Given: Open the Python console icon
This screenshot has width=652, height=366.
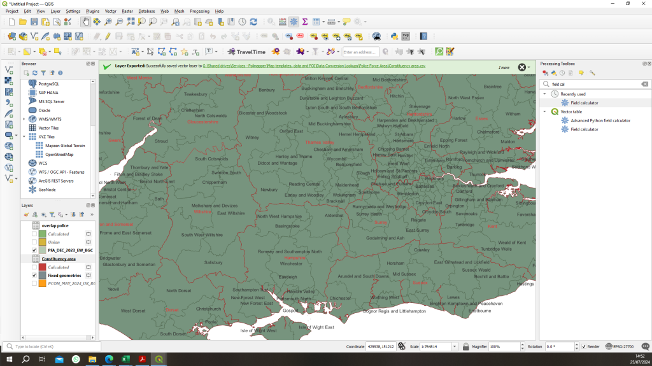Looking at the screenshot, I should point(394,36).
